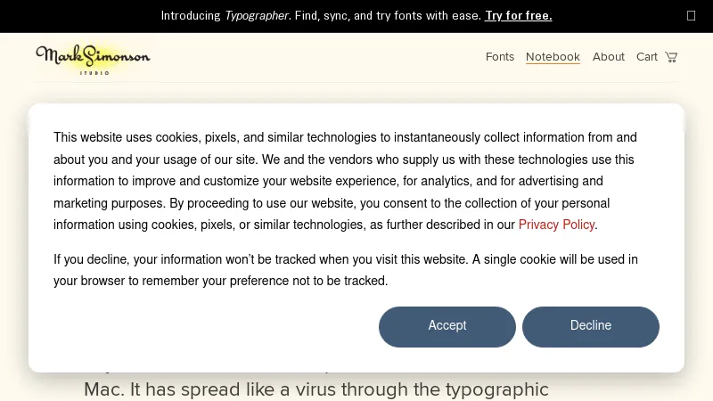
Task: Decline cookie tracking
Action: [x=591, y=326]
